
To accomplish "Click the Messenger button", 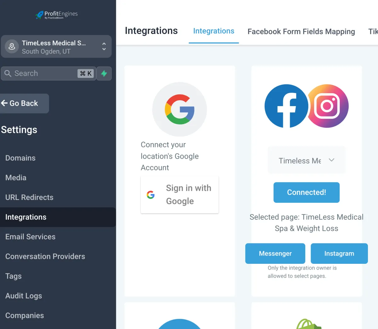I will coord(275,253).
